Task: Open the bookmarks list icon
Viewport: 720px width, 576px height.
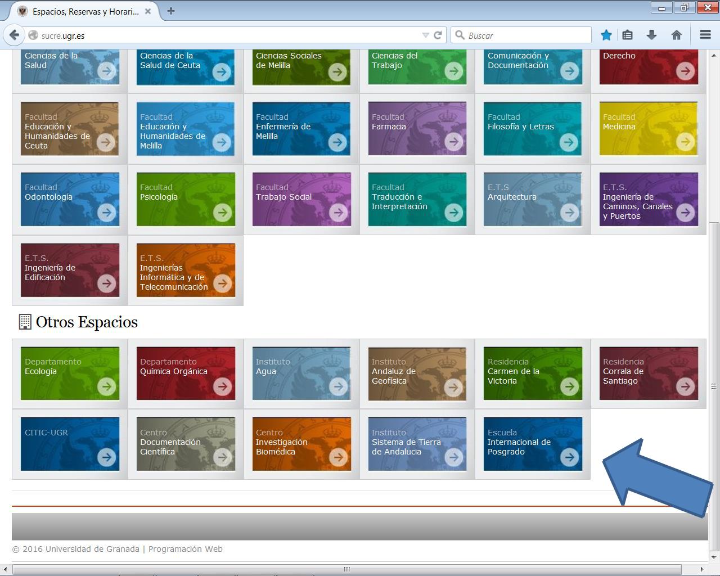Action: click(x=628, y=35)
